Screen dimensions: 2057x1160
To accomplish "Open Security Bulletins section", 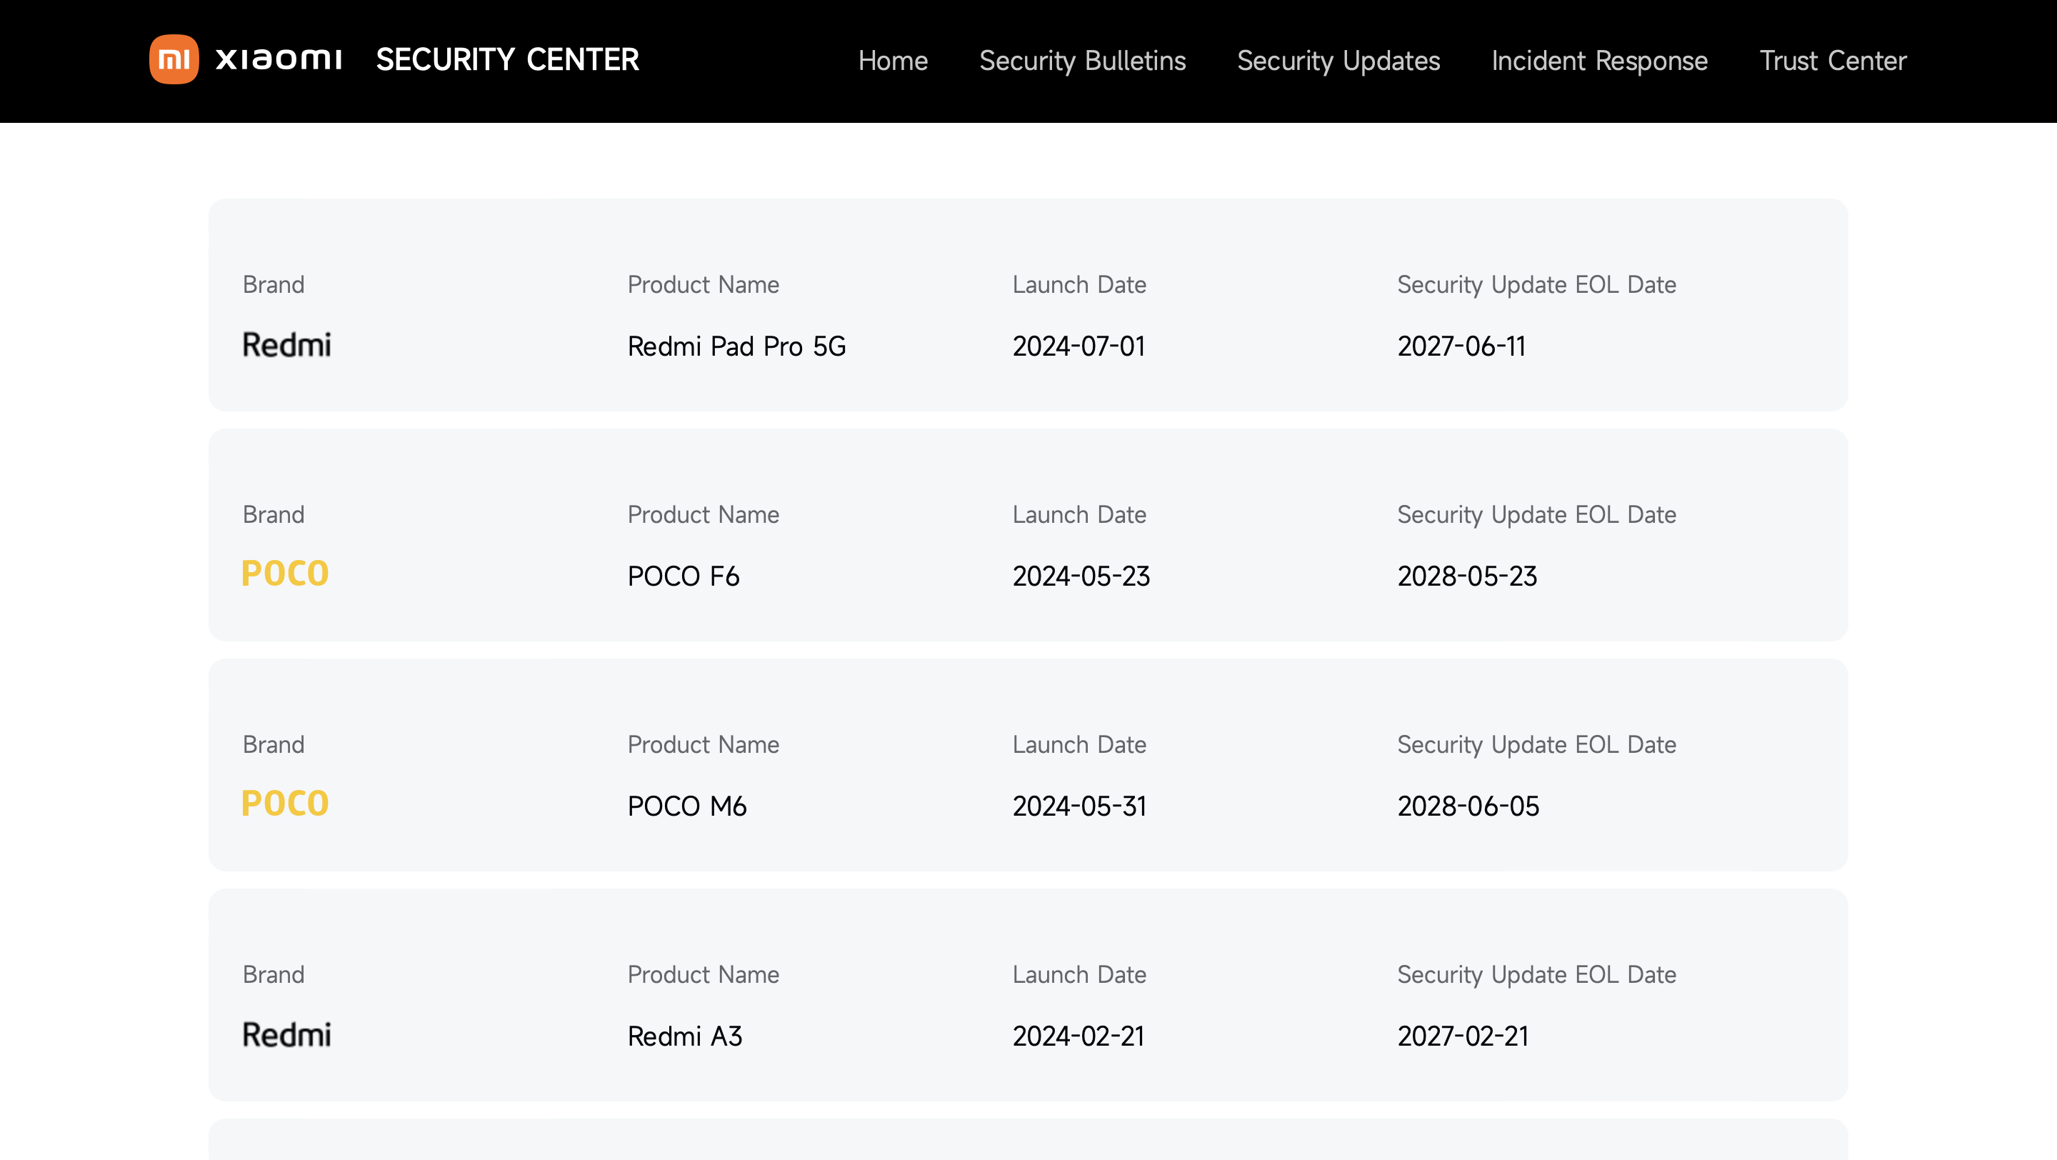I will [1082, 61].
